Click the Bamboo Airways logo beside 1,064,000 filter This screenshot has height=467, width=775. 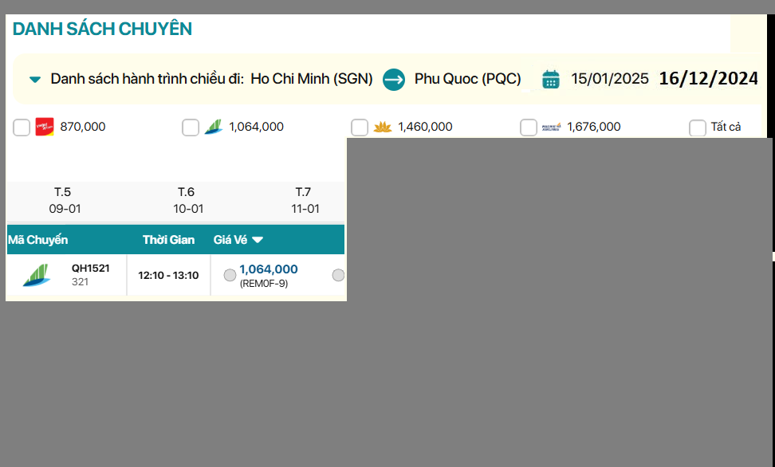point(213,127)
